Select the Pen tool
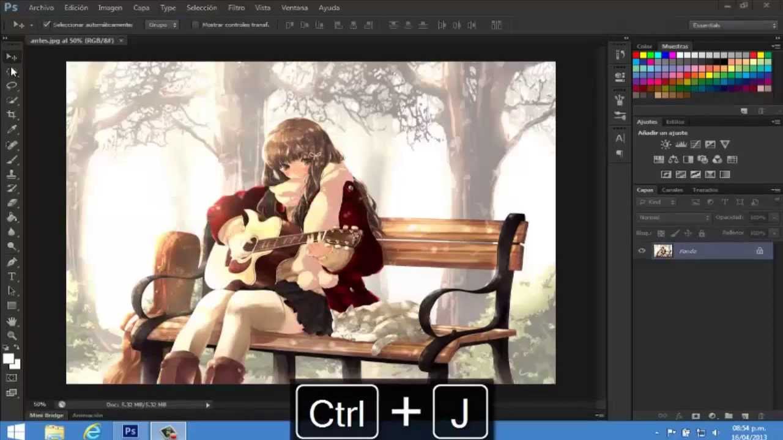The image size is (783, 440). pyautogui.click(x=12, y=262)
